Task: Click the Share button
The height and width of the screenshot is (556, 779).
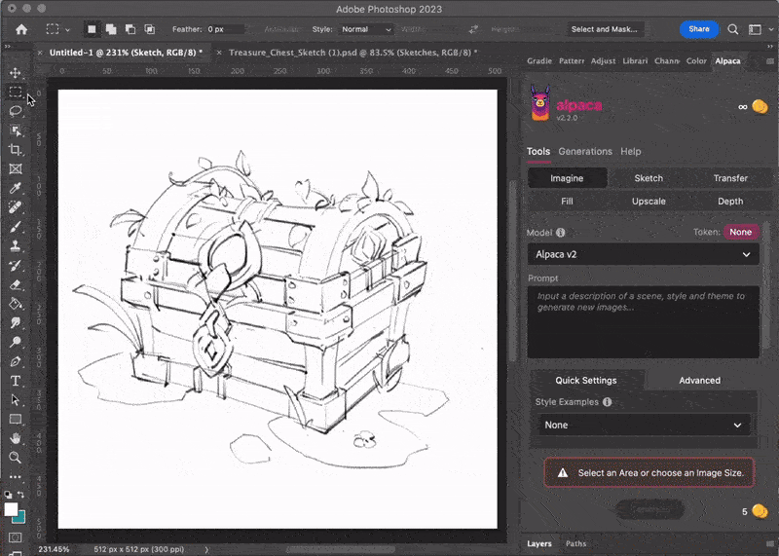Action: click(x=699, y=29)
